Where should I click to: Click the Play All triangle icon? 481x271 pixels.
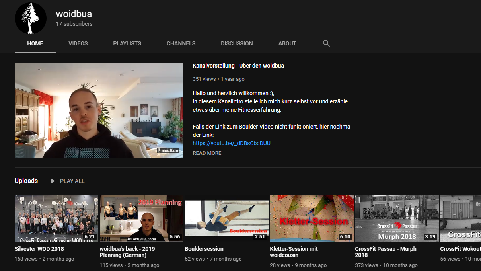tap(53, 181)
